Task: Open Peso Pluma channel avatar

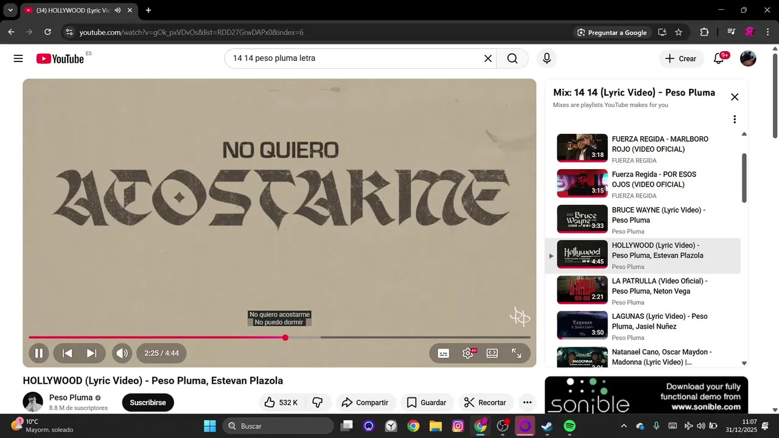Action: tap(33, 402)
